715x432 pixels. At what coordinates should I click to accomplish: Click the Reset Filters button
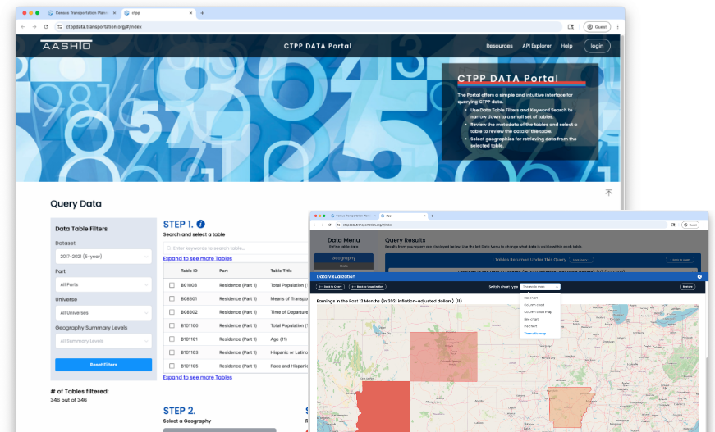coord(103,365)
